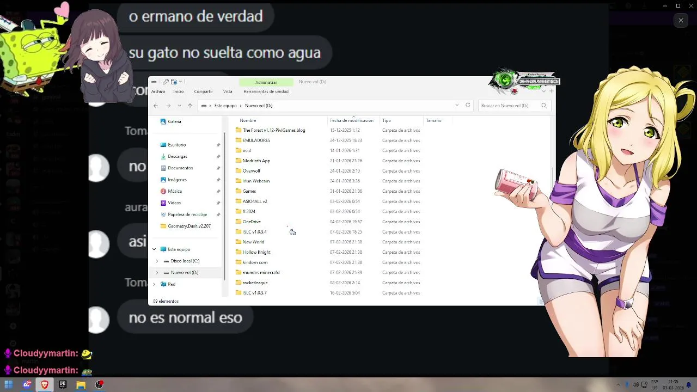697x392 pixels.
Task: Sort files by Fecha de modificación column
Action: coord(351,120)
